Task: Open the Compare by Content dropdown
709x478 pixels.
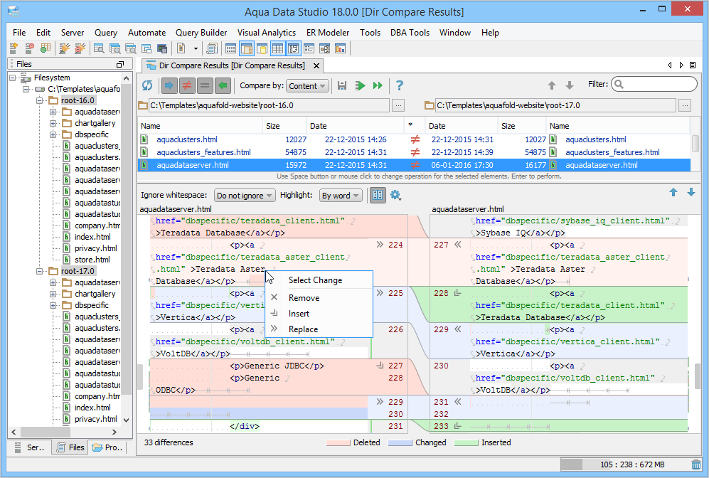Action: (307, 86)
